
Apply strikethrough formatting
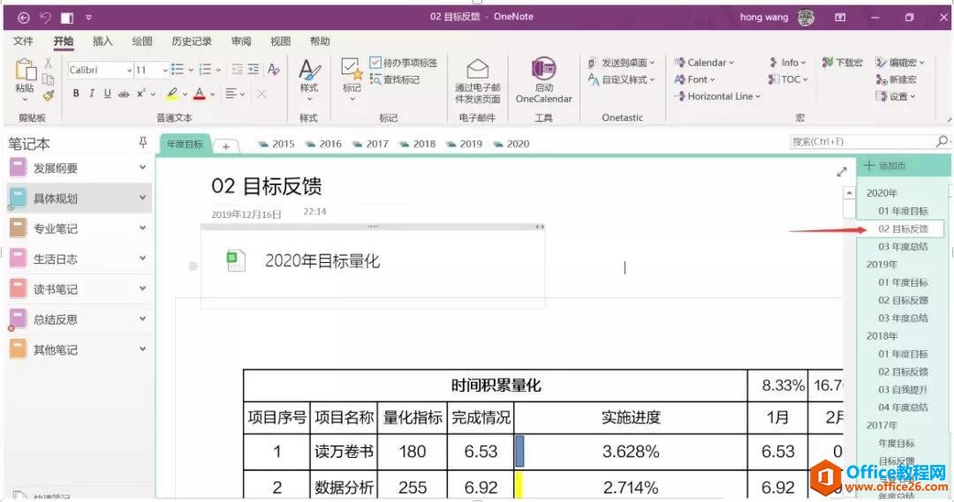(124, 94)
